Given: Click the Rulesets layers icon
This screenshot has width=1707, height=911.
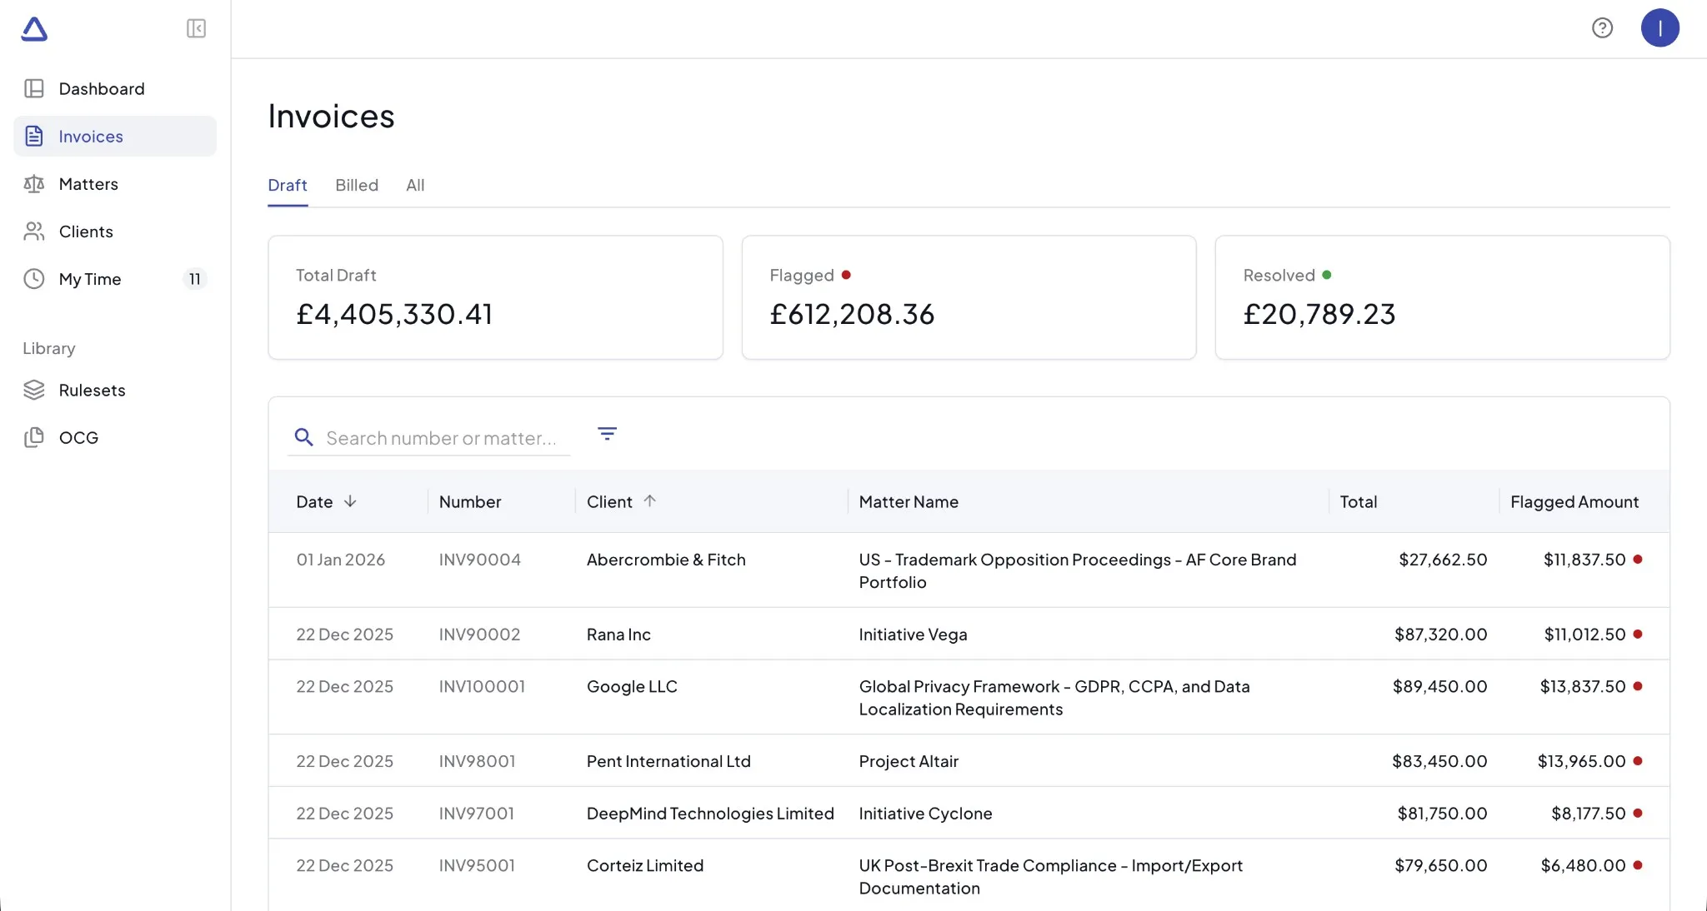Looking at the screenshot, I should tap(34, 390).
